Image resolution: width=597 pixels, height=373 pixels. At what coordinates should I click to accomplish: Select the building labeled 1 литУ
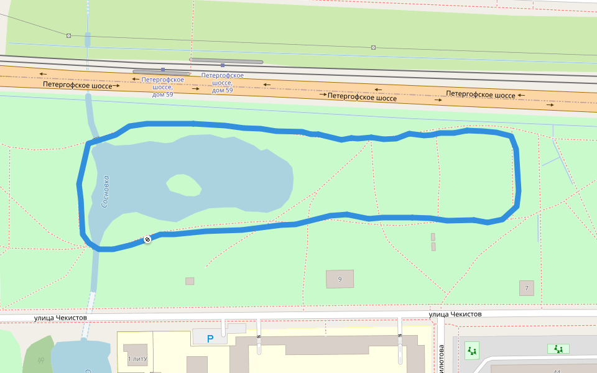[x=137, y=357]
